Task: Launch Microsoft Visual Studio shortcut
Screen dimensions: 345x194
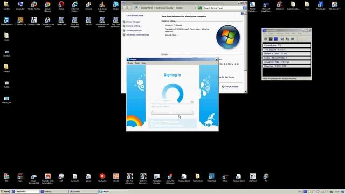Action: pos(266,6)
